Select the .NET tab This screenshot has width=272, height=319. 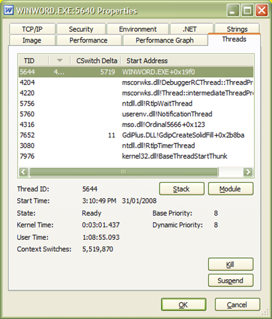[192, 29]
